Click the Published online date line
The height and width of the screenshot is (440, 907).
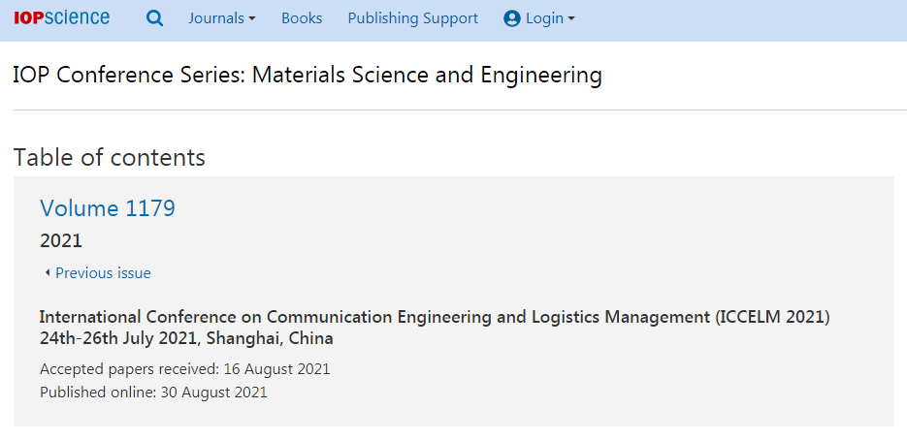(154, 392)
